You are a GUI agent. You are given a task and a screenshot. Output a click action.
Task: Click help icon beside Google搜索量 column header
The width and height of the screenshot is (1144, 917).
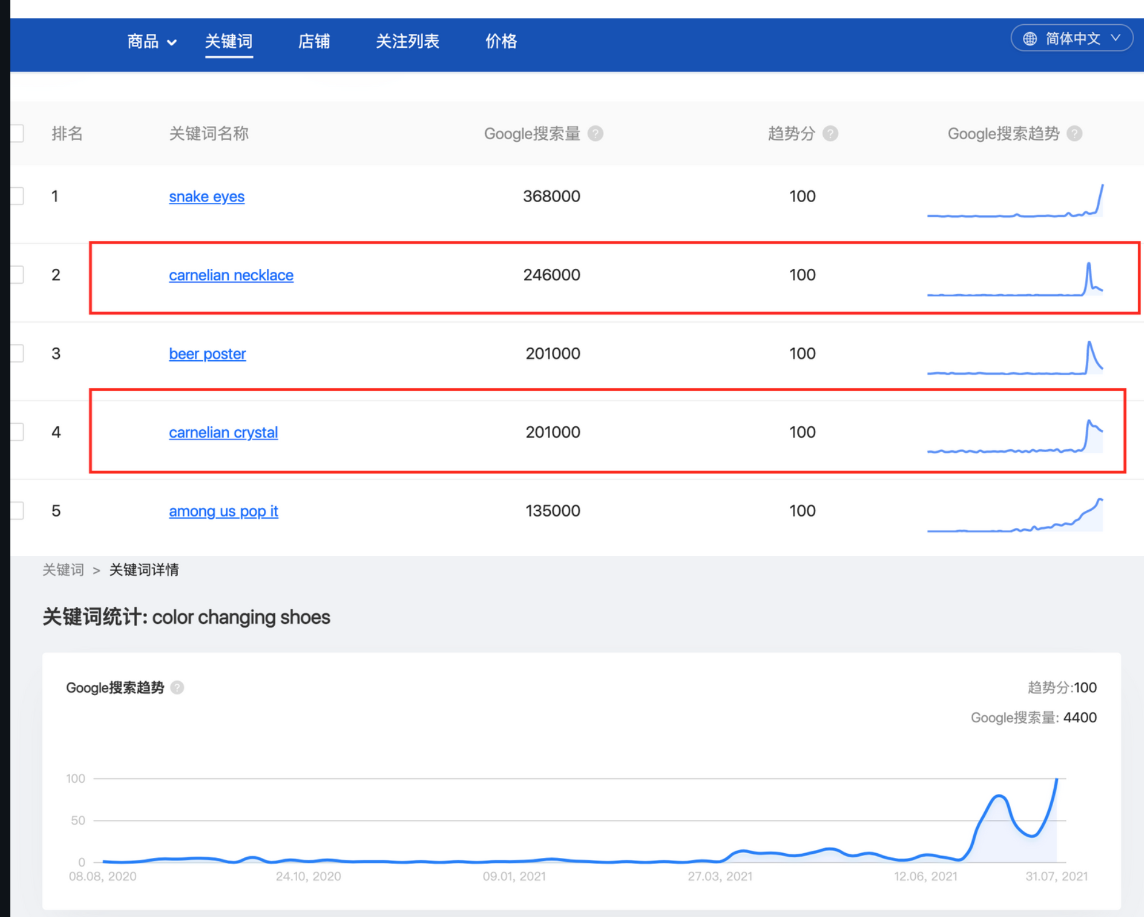[596, 134]
